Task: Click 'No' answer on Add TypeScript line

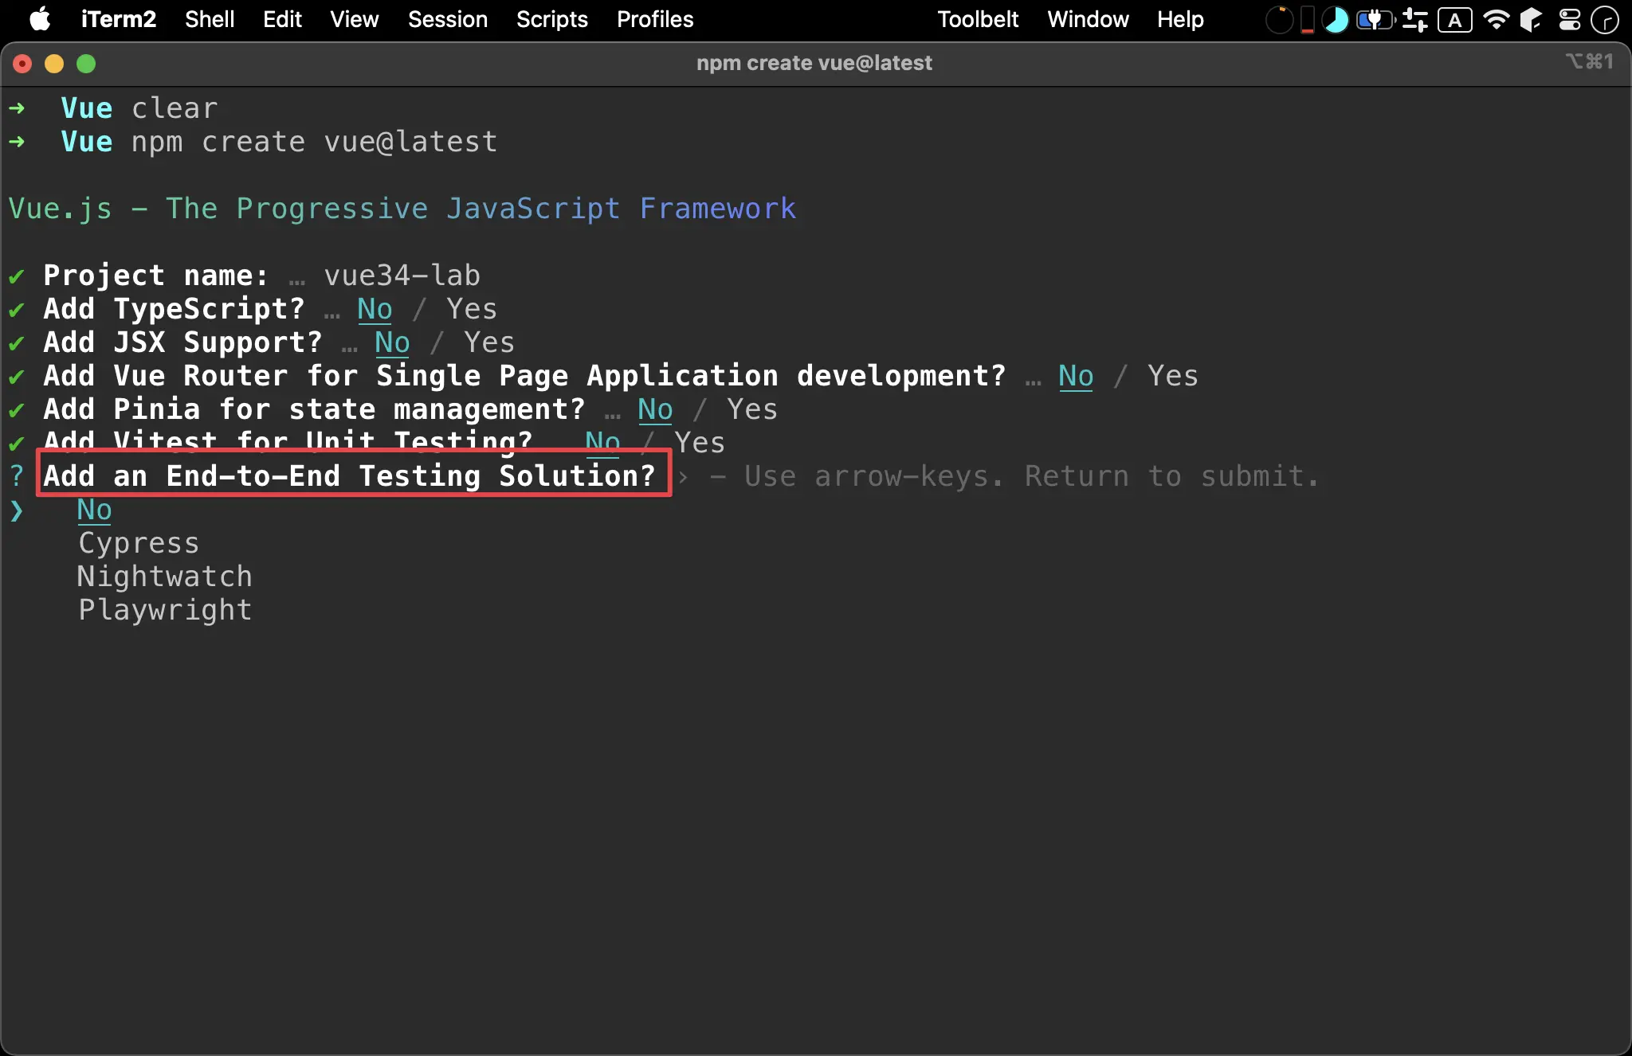Action: [375, 309]
